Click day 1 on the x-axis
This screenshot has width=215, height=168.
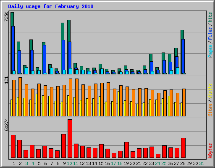[x=14, y=163]
